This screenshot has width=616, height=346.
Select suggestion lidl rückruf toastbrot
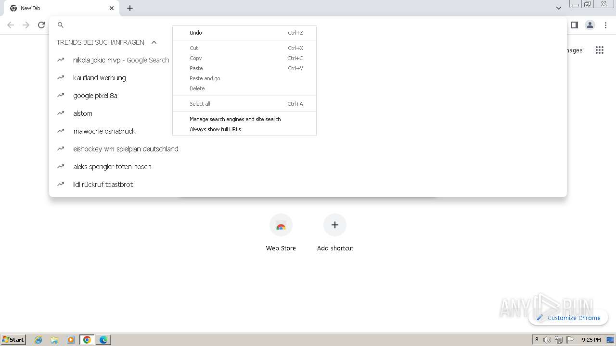pyautogui.click(x=308, y=185)
